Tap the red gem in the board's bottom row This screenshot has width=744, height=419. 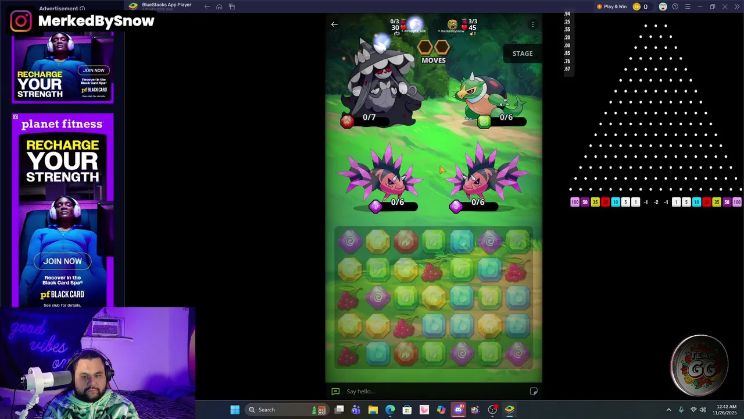point(406,353)
